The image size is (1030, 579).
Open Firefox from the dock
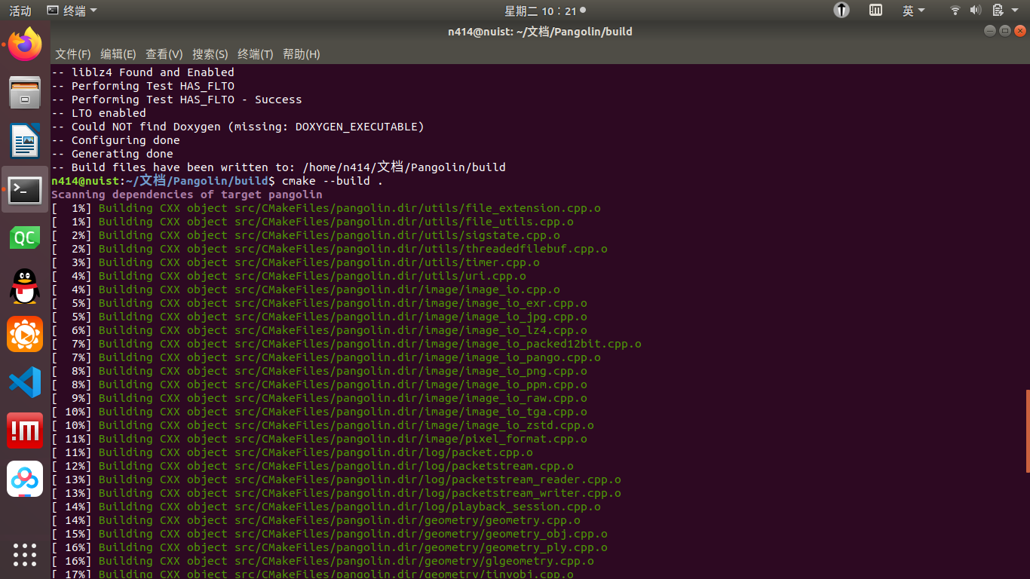click(x=25, y=44)
